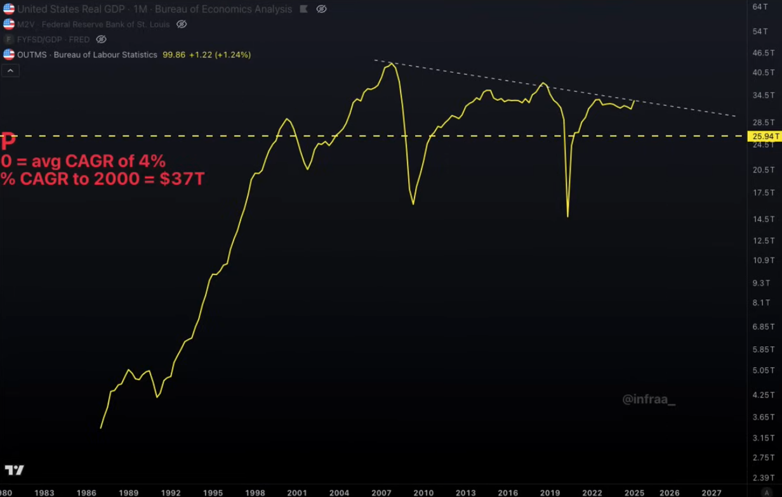Click the 14.5T price axis label
This screenshot has height=497, width=782.
pyautogui.click(x=762, y=219)
